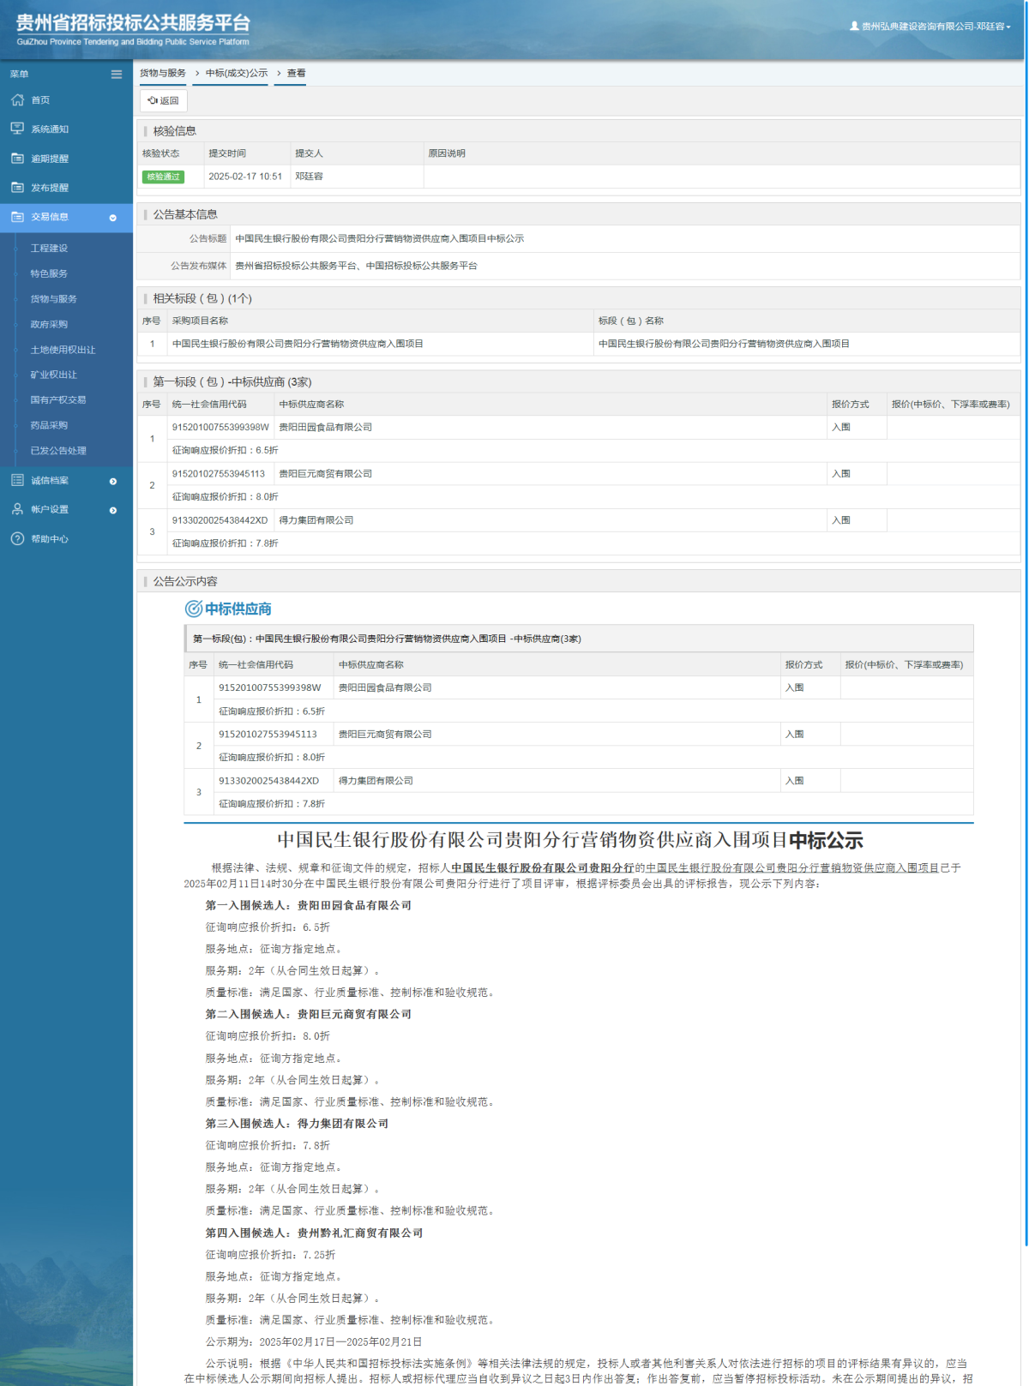Click the platform title 贵州省招标投标公共服务平台
Viewport: 1029px width, 1386px height.
click(133, 22)
